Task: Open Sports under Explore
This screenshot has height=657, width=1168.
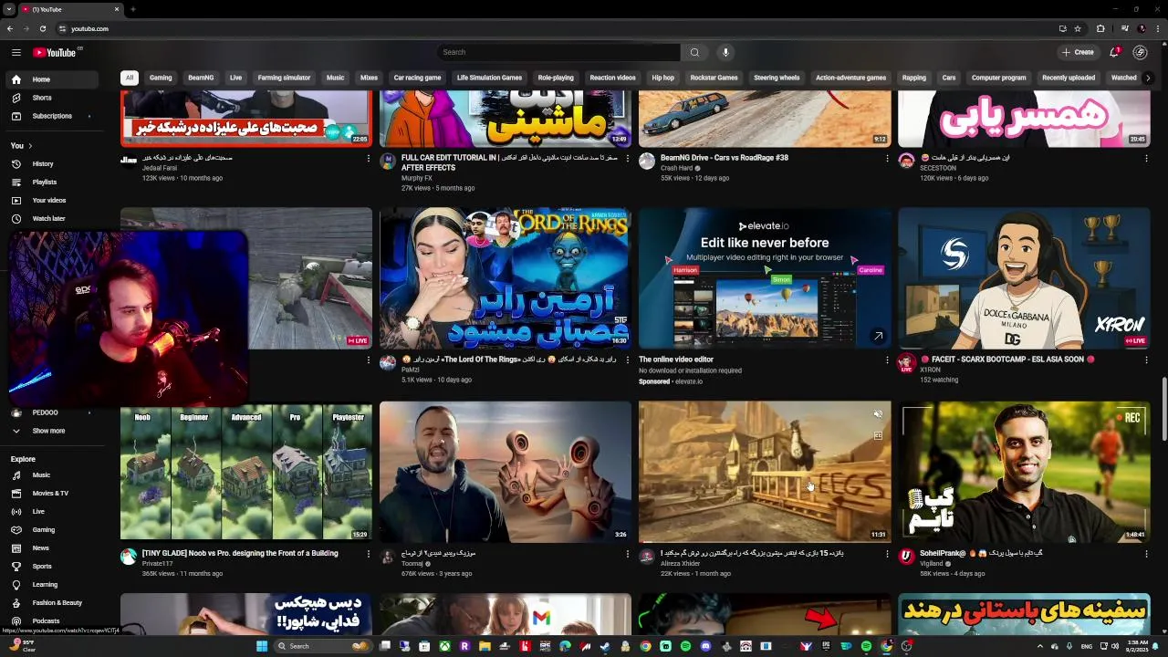Action: [x=53, y=567]
